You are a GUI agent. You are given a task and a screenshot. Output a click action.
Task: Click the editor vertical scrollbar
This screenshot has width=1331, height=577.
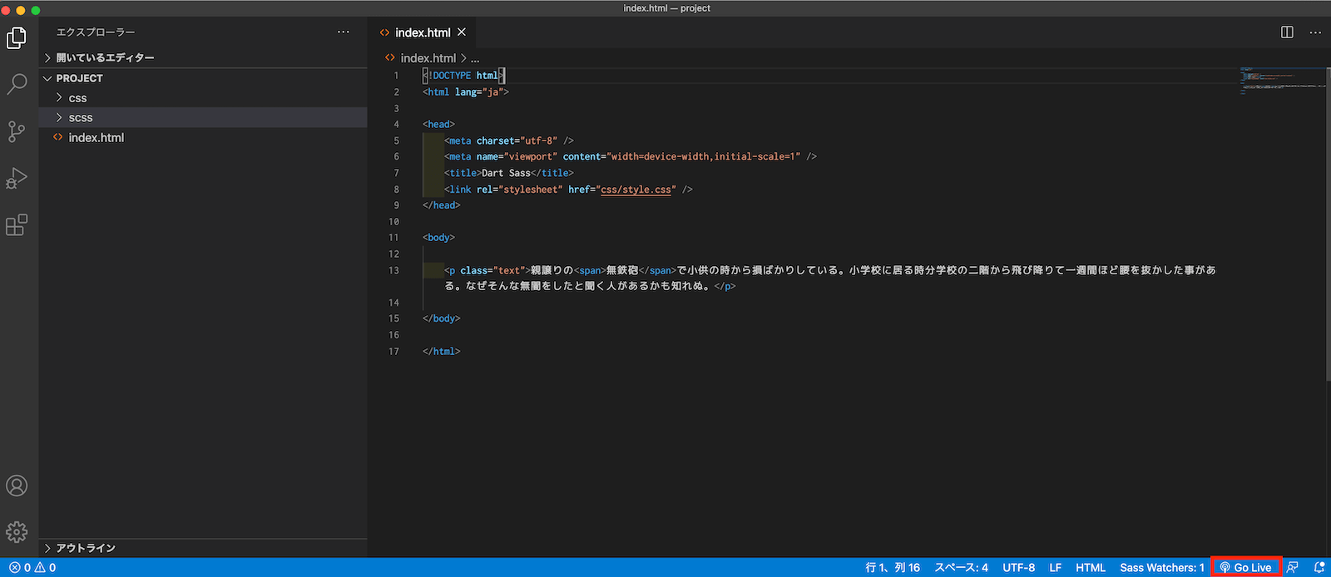pos(1328,224)
